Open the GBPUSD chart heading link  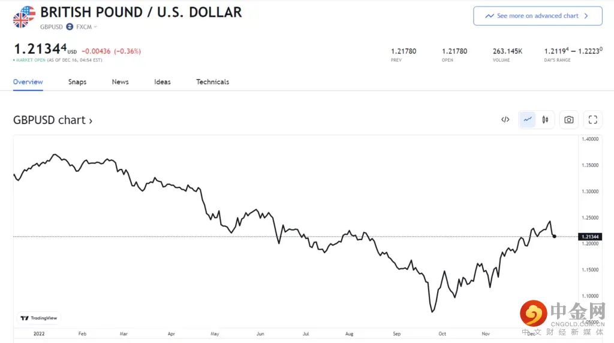[53, 120]
